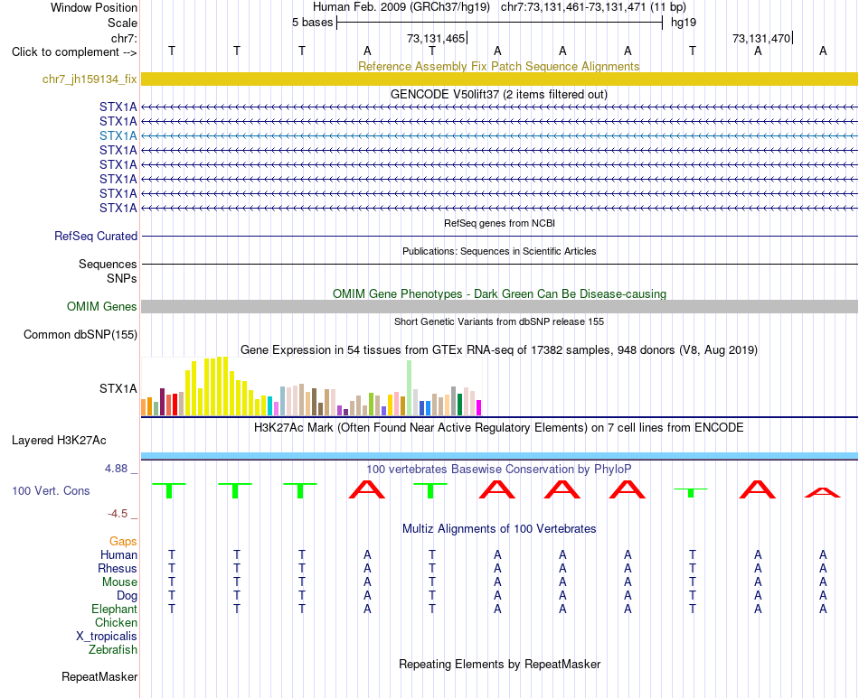Click the 73,131,470 ruler position
Screen dimensions: 859x698
(761, 38)
